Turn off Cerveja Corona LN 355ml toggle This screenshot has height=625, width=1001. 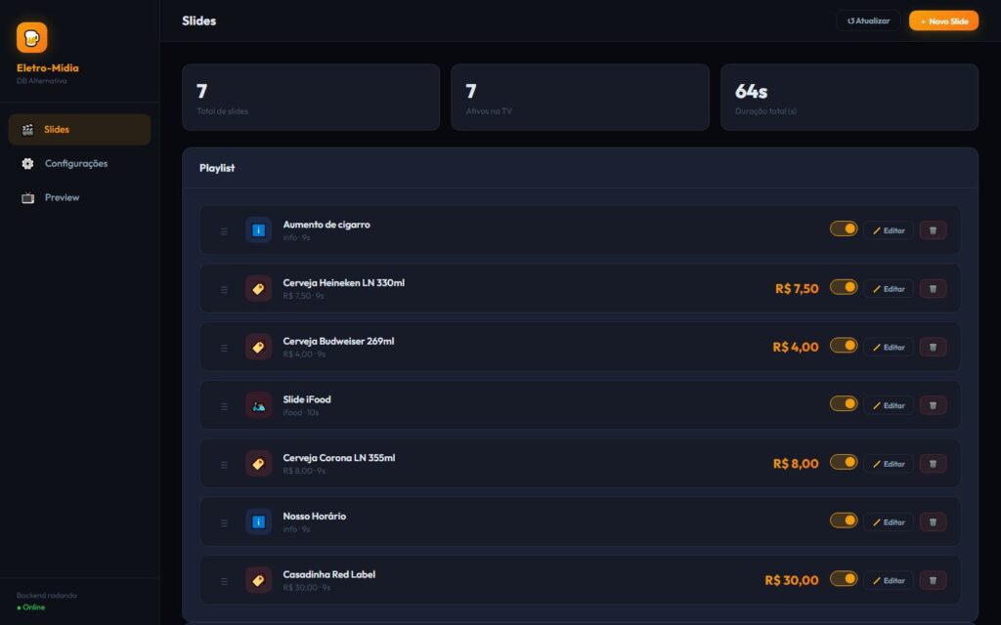pos(844,462)
